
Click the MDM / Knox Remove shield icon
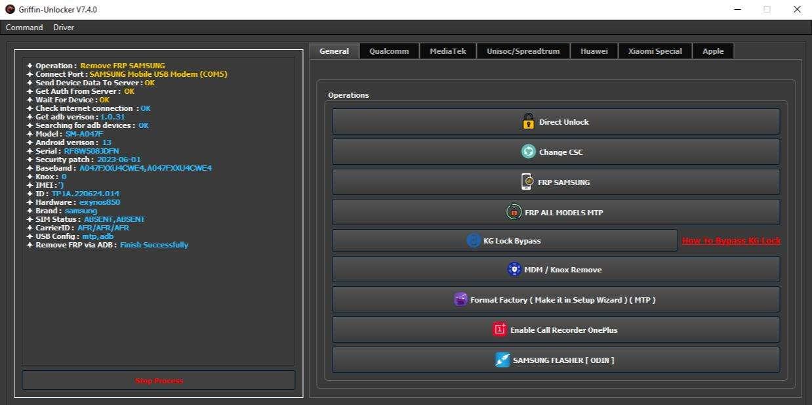[x=514, y=269]
